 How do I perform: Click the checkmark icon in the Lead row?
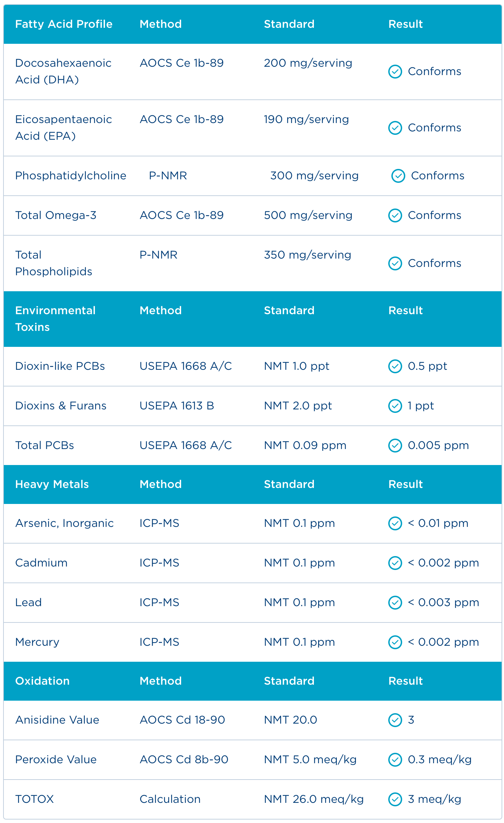[395, 603]
